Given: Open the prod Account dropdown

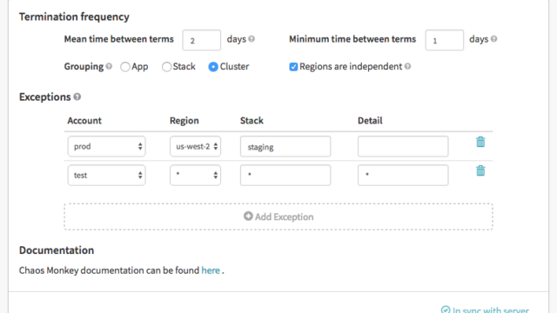Looking at the screenshot, I should coord(106,146).
